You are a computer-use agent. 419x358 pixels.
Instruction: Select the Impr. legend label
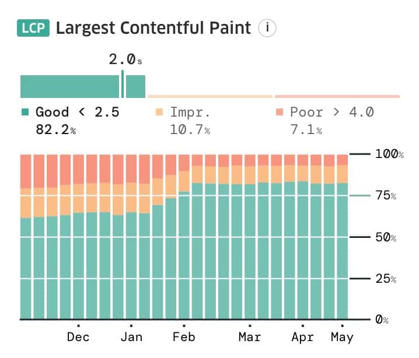point(190,112)
